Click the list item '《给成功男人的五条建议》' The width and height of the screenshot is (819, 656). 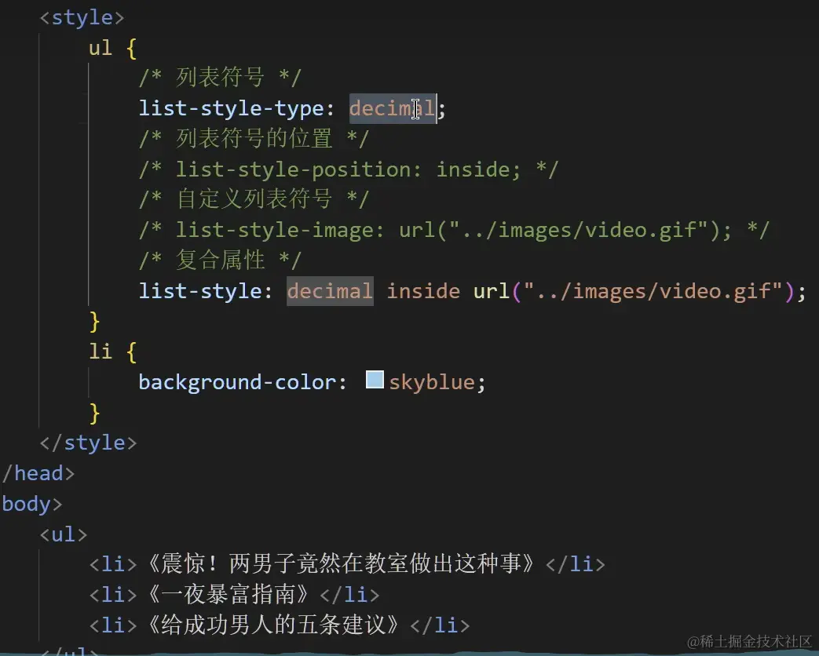272,625
